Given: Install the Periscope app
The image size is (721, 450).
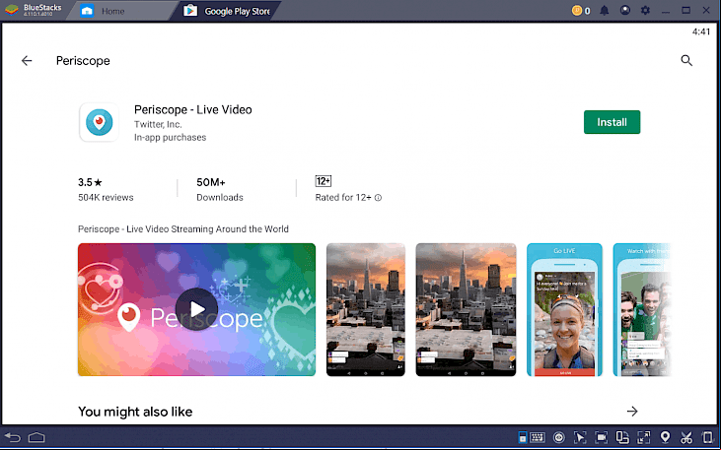Looking at the screenshot, I should pyautogui.click(x=612, y=122).
